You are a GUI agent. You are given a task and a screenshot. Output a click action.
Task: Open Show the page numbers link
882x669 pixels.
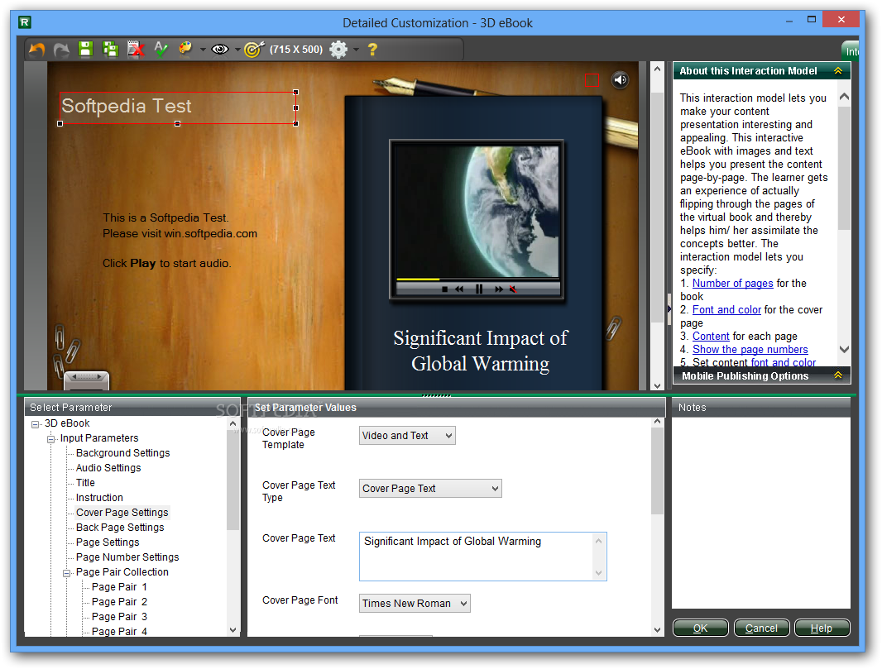click(x=750, y=350)
